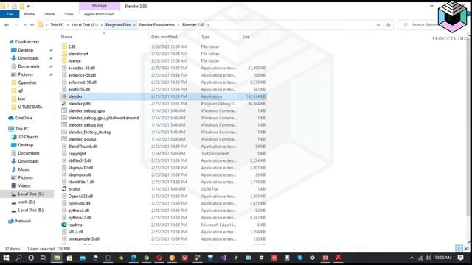Open the notification center icon
Image resolution: width=472 pixels, height=265 pixels.
[460, 258]
